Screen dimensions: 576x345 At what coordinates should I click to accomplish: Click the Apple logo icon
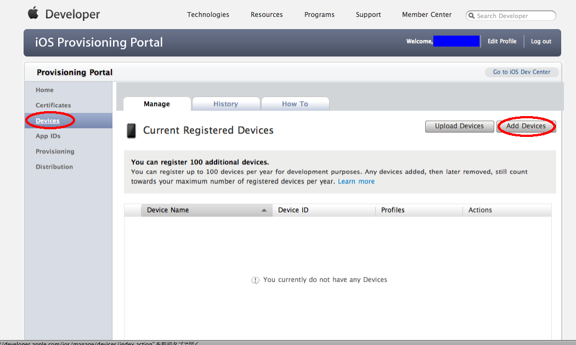click(x=33, y=13)
